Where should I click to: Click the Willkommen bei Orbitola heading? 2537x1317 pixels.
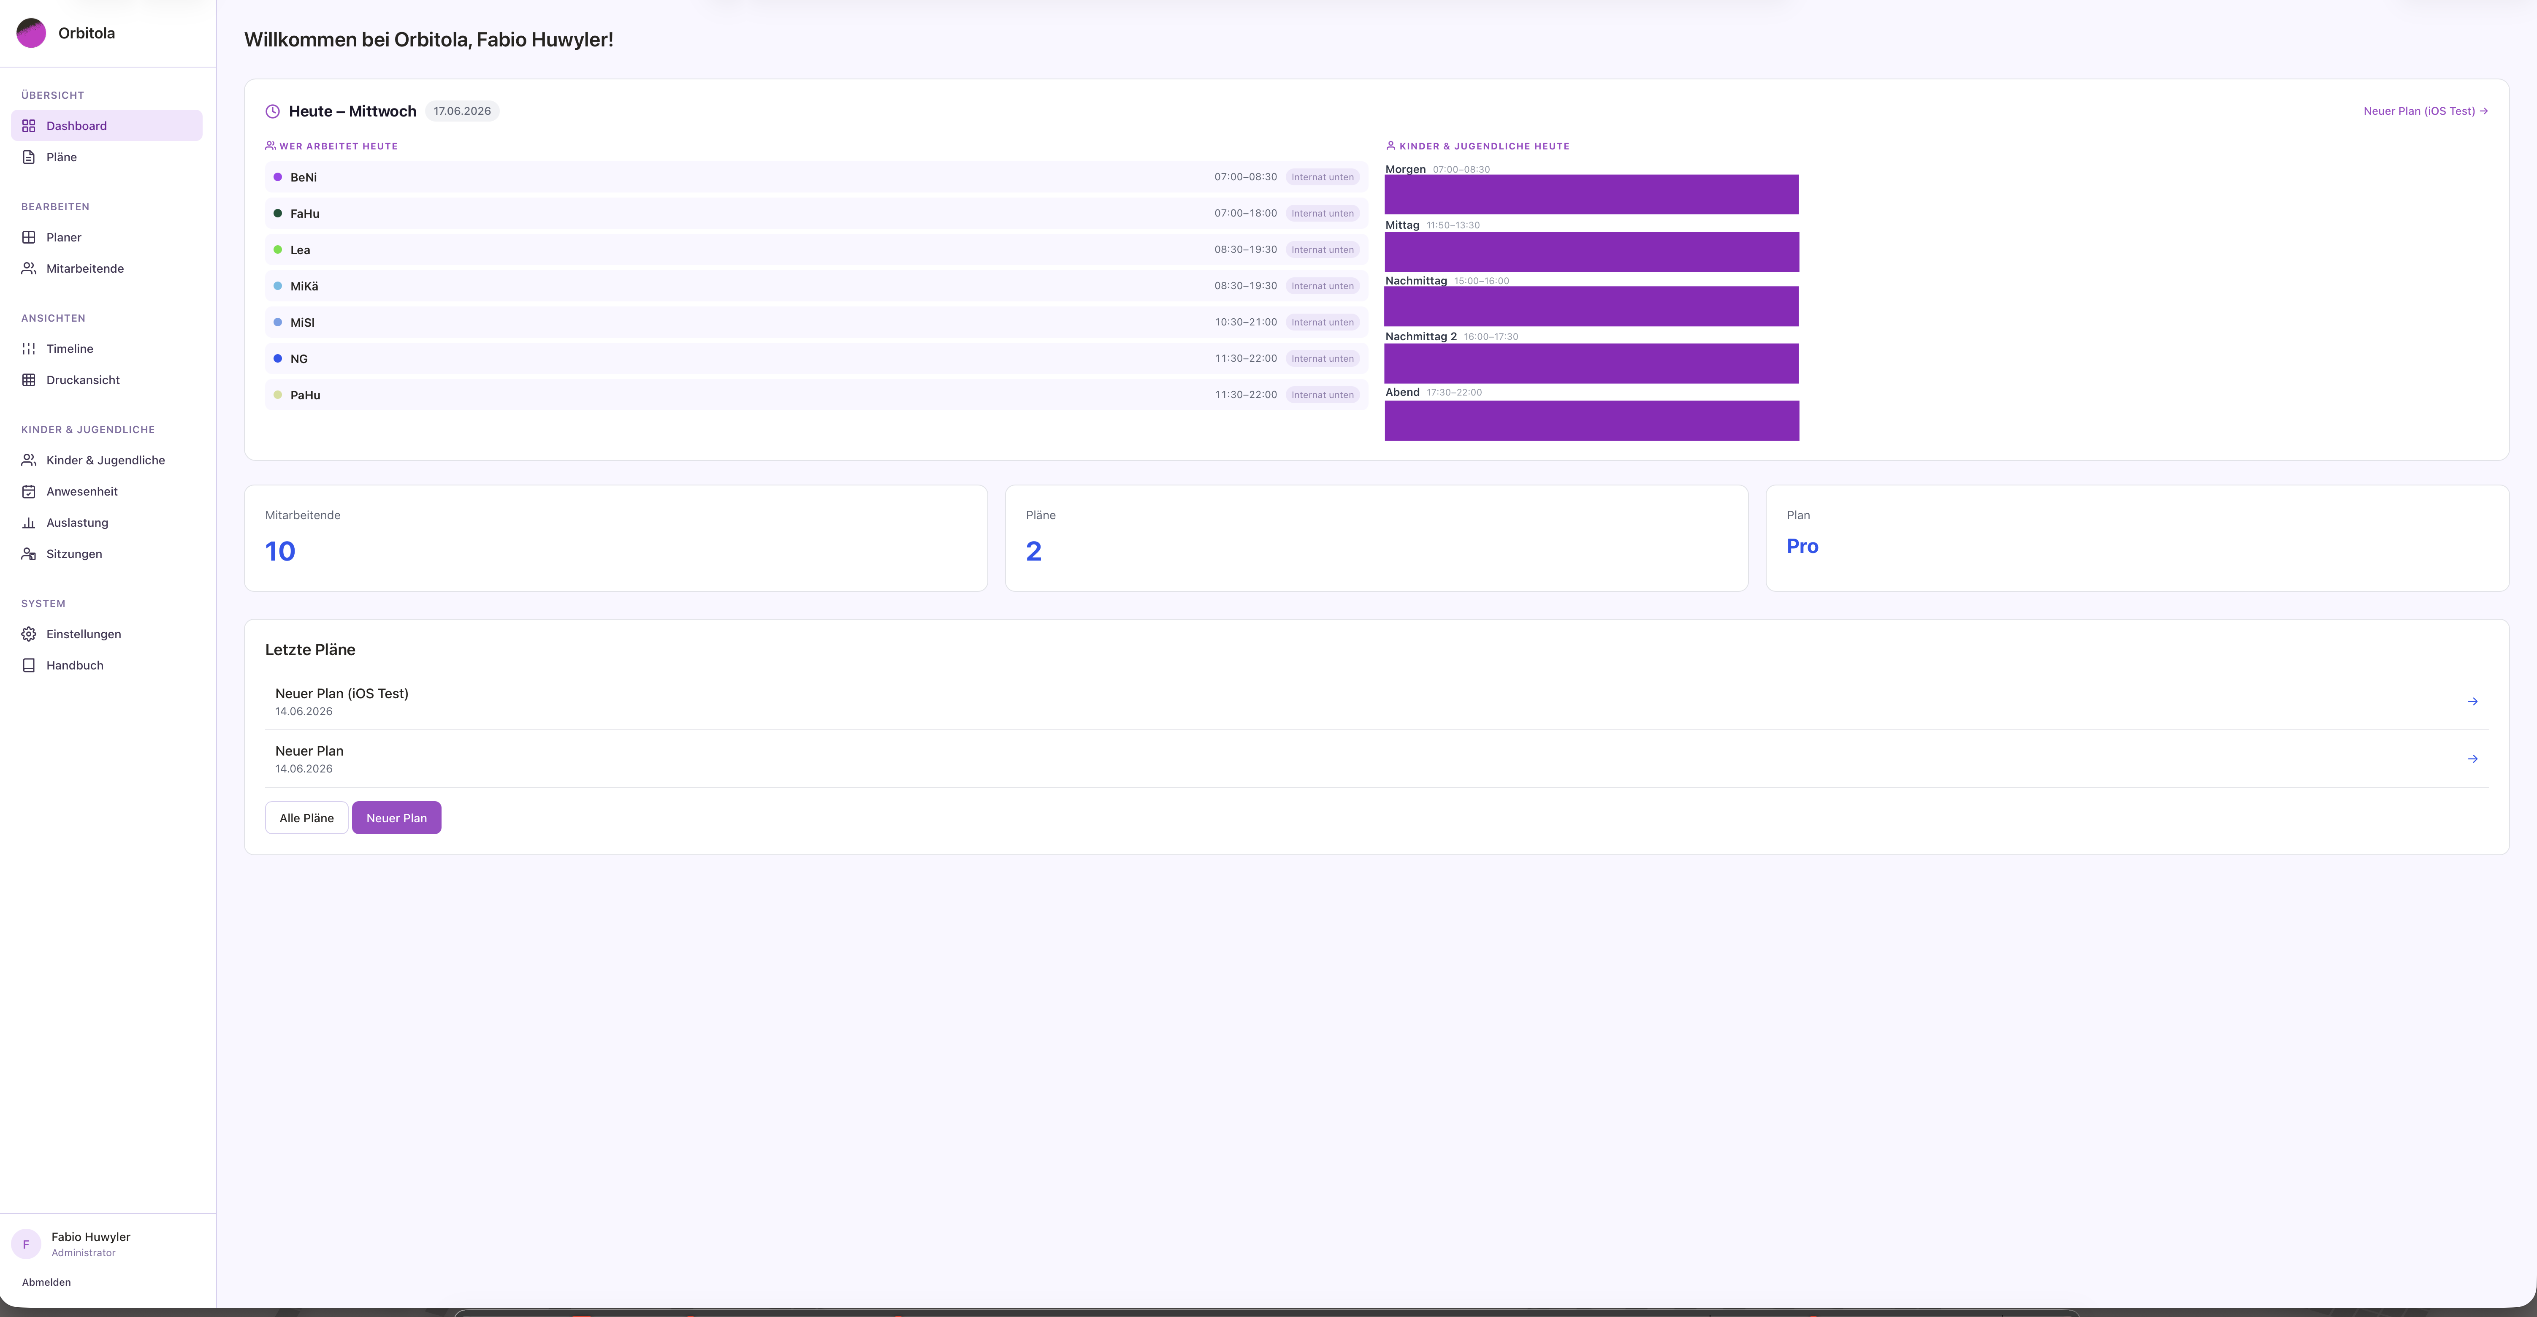tap(428, 39)
